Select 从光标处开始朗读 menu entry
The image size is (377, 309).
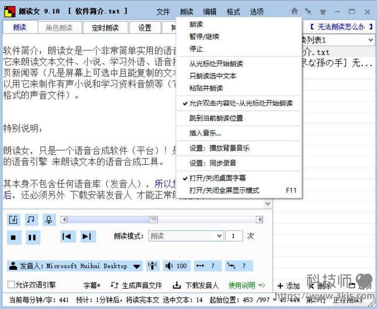239,64
